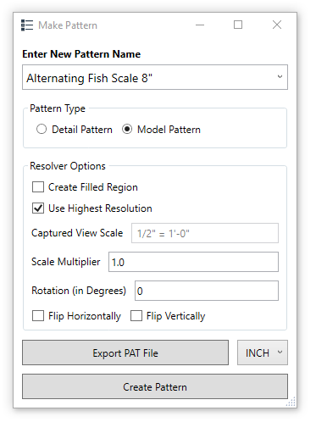
Task: Click the Make Pattern title bar text
Action: click(x=68, y=25)
